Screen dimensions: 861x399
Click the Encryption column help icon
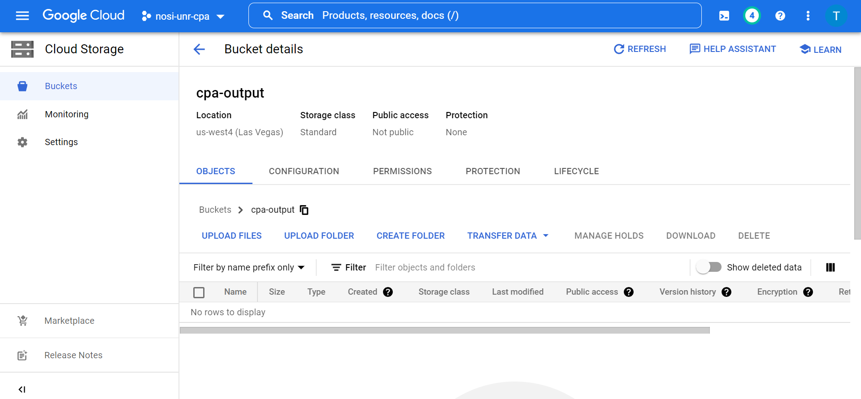tap(808, 292)
